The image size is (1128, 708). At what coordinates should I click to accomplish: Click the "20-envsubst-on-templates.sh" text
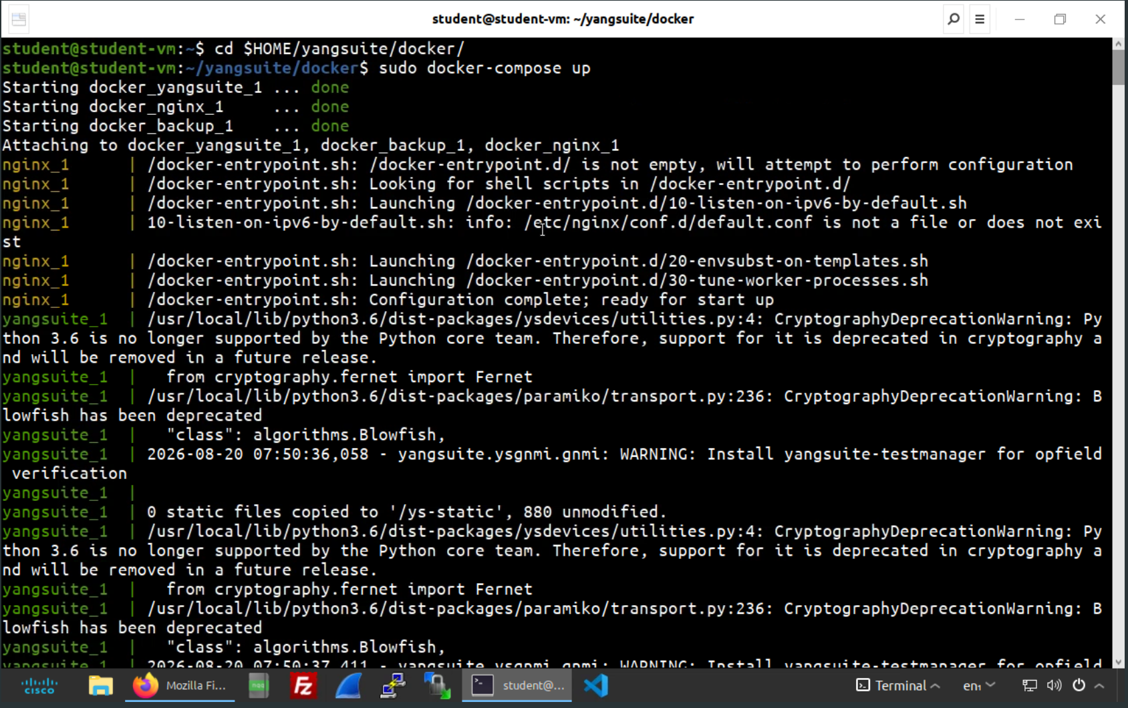pos(799,261)
